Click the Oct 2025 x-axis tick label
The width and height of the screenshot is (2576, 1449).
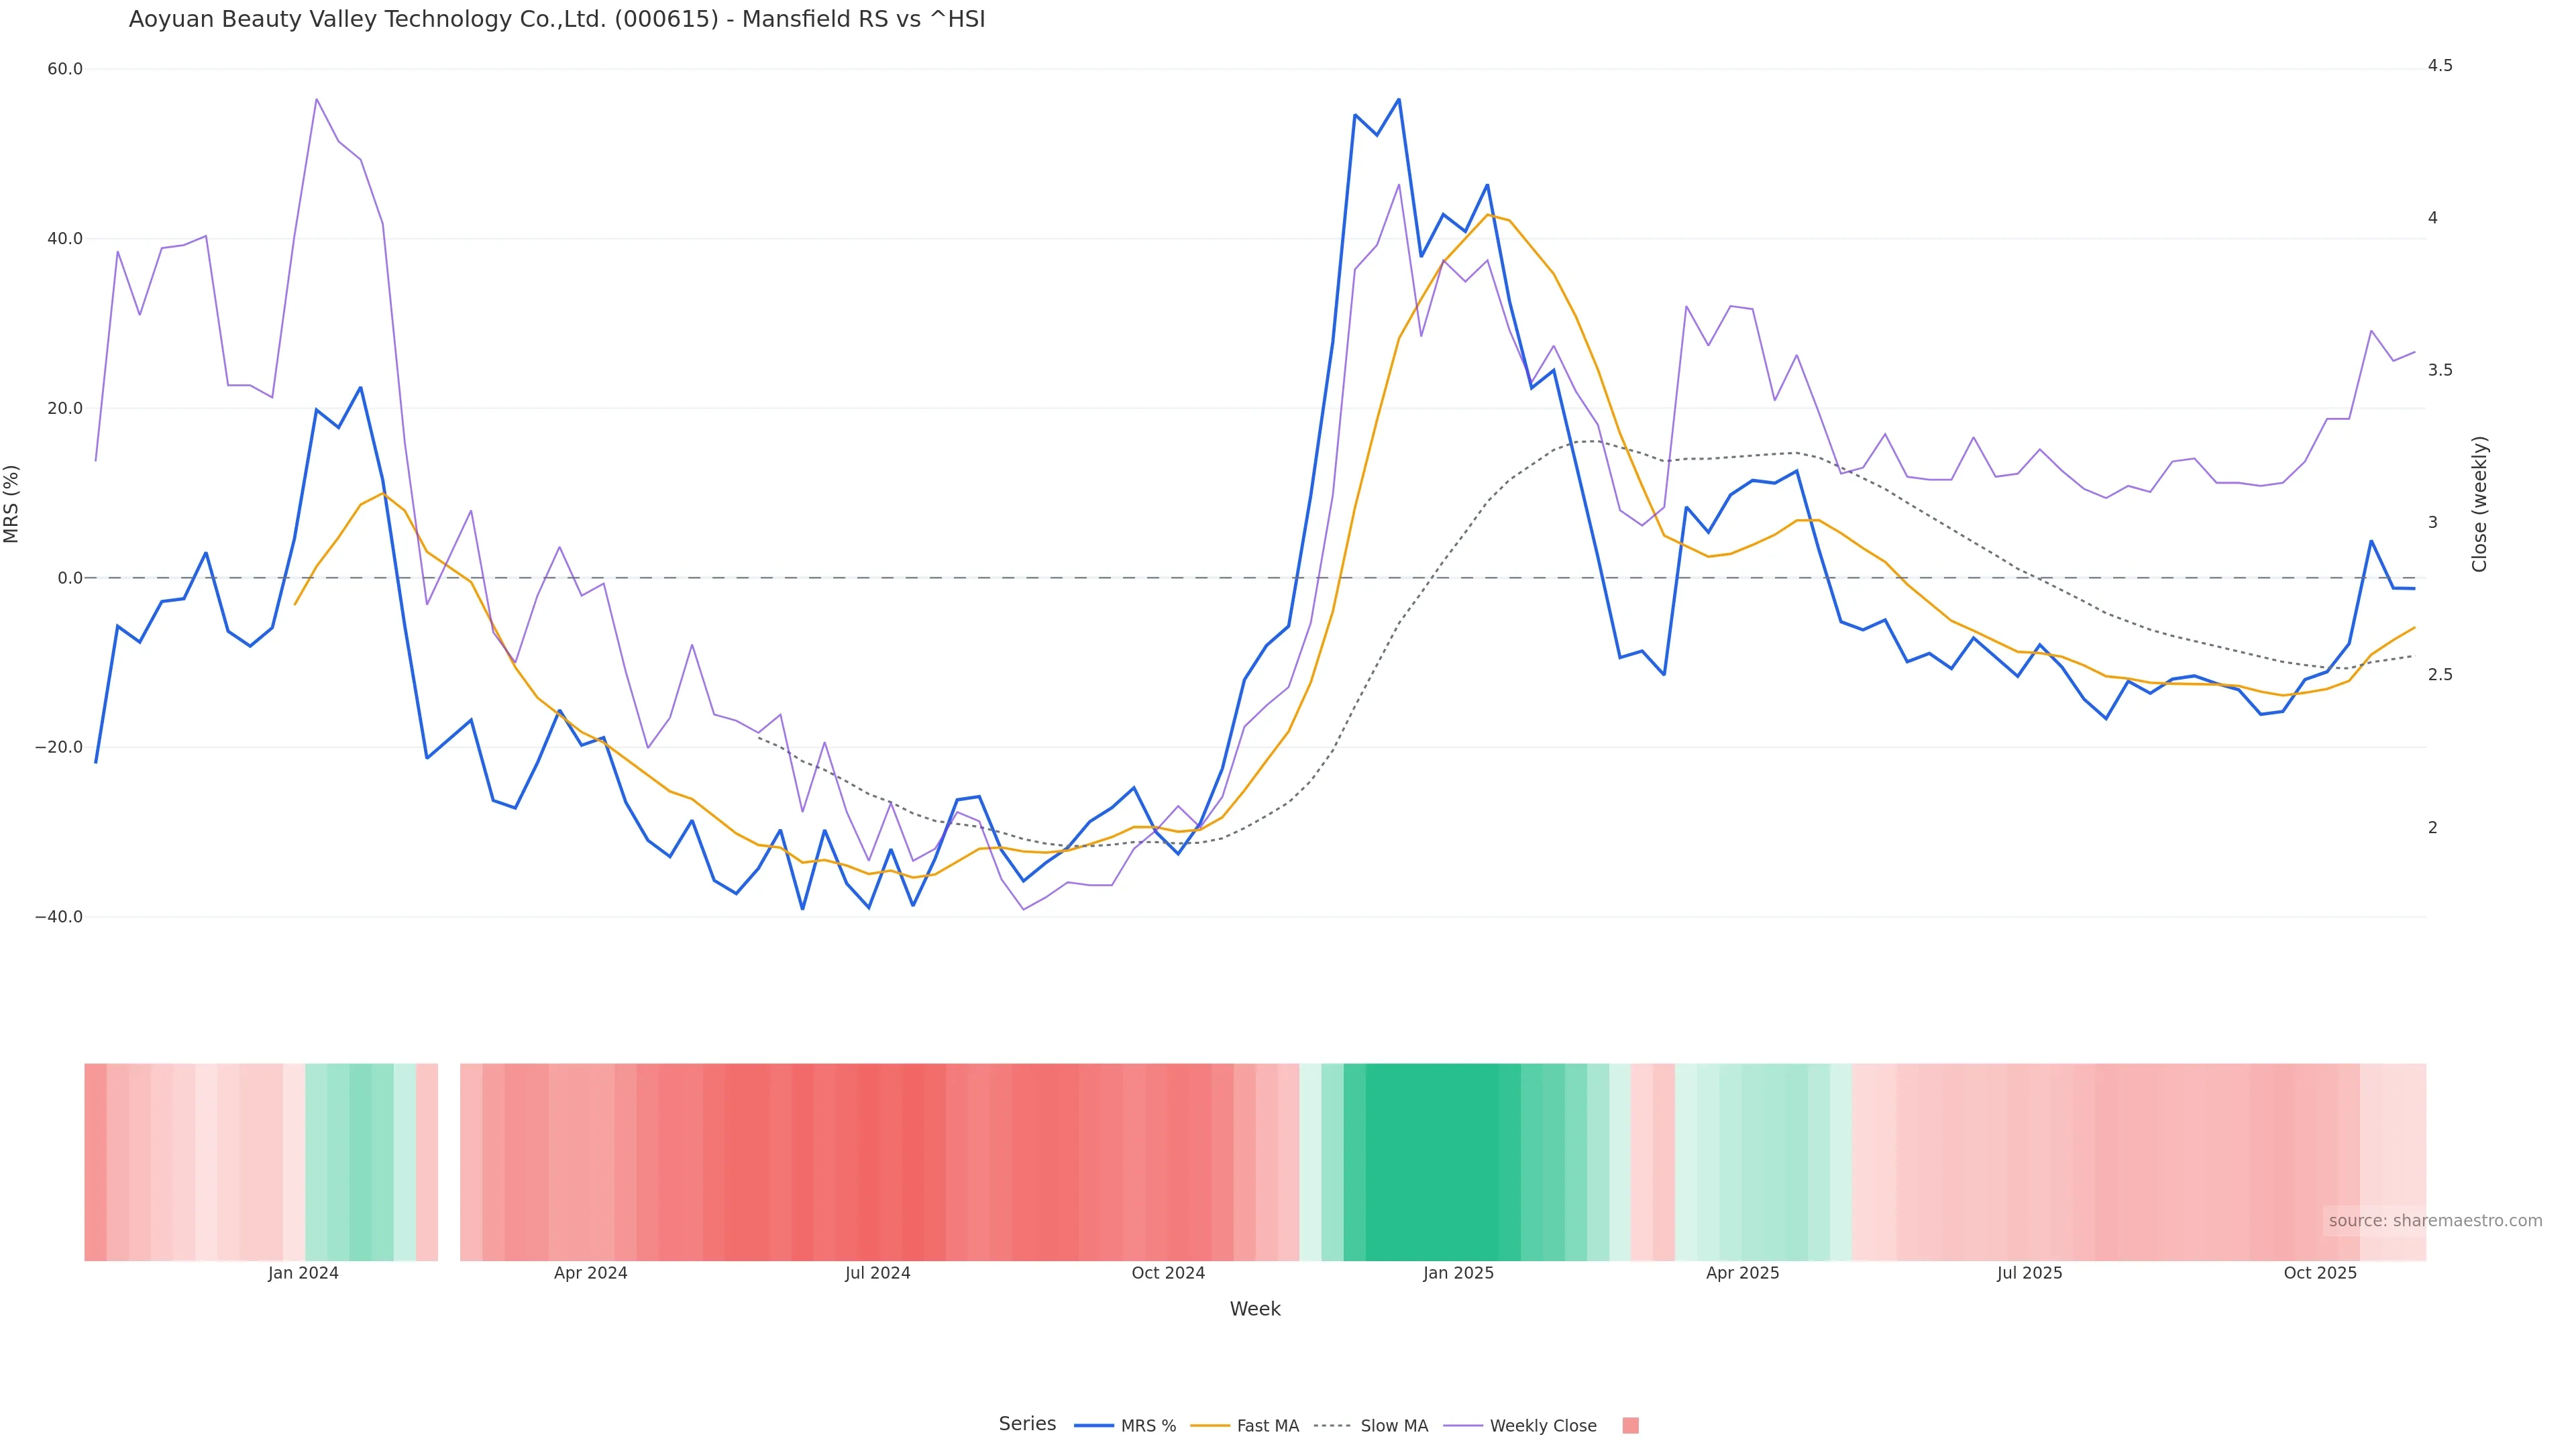coord(2320,1274)
